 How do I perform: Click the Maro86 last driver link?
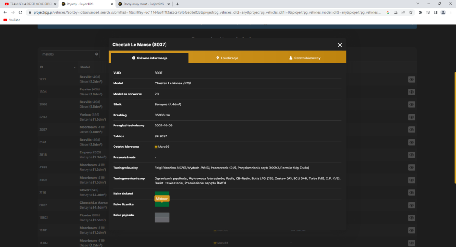[x=163, y=147]
